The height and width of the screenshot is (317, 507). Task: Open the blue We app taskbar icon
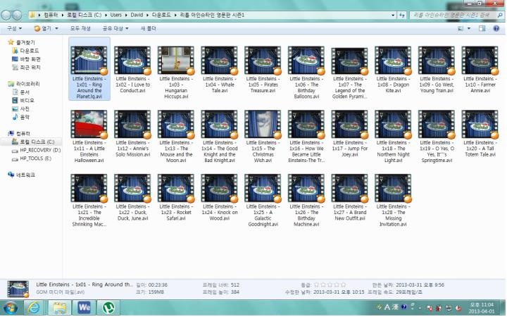[84, 308]
